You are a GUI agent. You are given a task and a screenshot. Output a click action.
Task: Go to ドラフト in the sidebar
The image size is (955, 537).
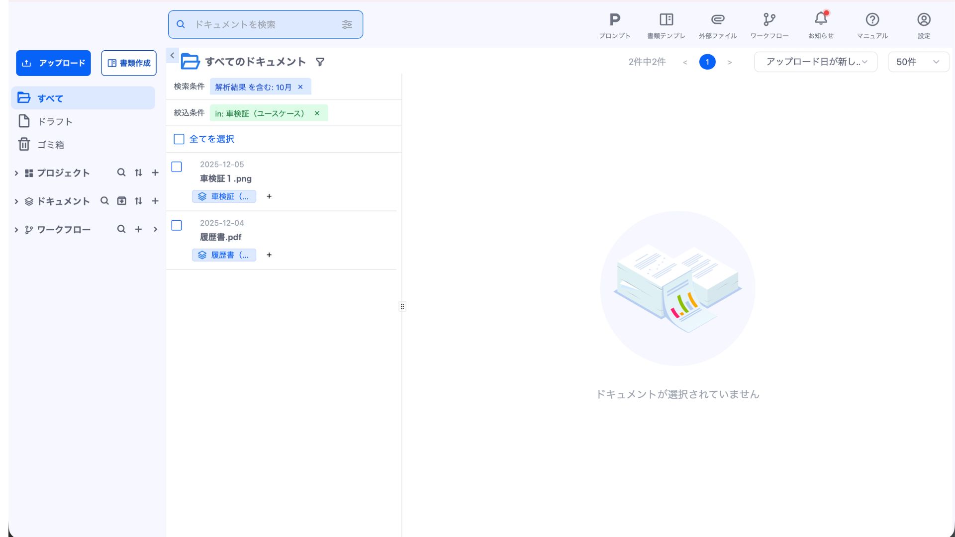pos(55,122)
